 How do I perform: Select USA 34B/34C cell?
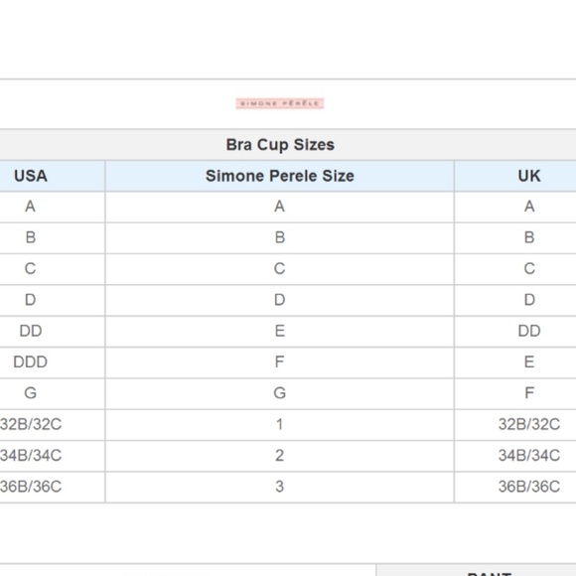point(31,456)
